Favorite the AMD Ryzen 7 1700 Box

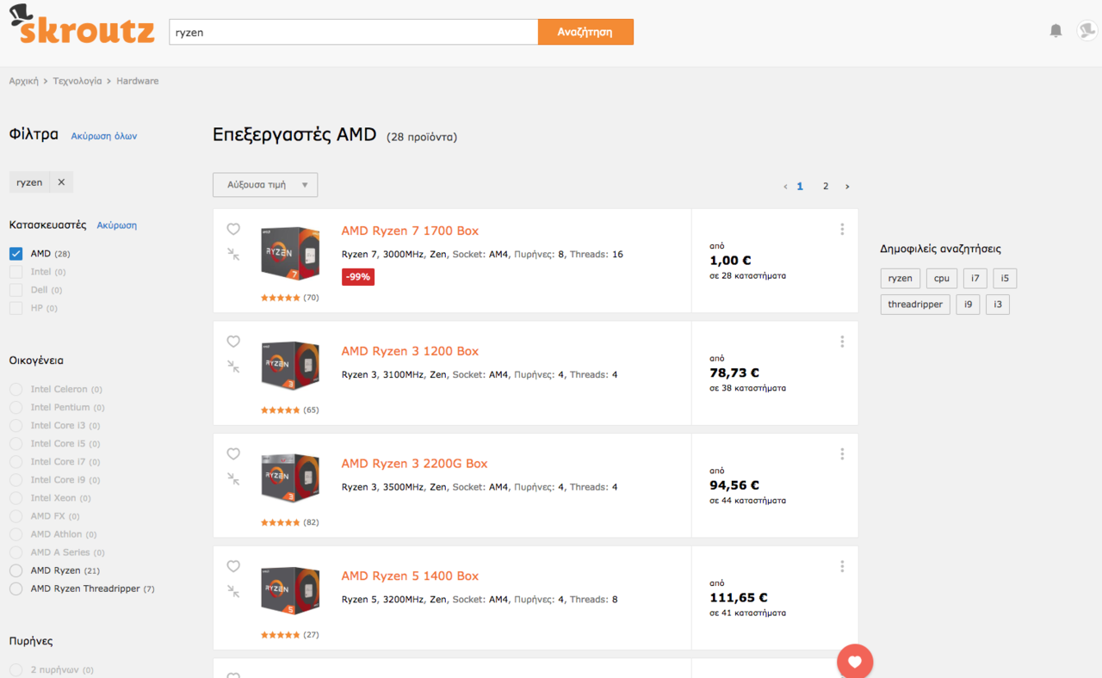coord(233,230)
